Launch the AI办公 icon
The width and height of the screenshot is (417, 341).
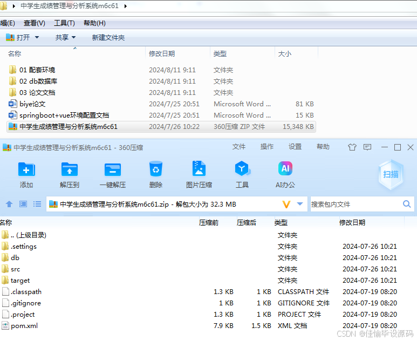[285, 169]
